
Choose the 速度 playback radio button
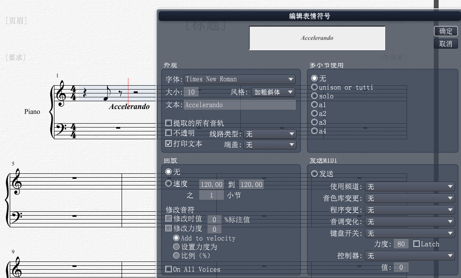[x=168, y=184]
